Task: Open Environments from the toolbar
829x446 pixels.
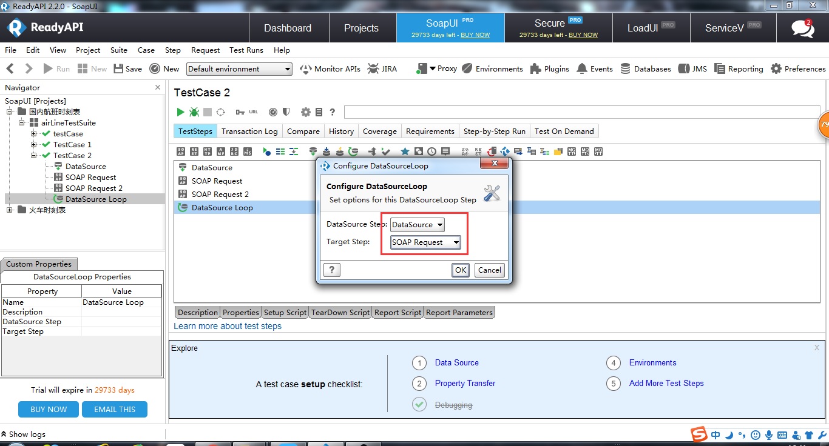Action: click(x=493, y=69)
